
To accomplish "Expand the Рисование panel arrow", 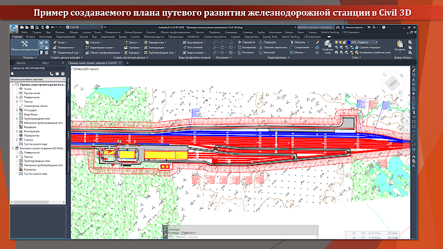I will (230, 57).
